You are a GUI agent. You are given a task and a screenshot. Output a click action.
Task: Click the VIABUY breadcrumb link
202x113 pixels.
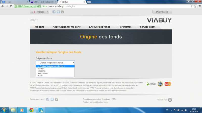click(33, 20)
